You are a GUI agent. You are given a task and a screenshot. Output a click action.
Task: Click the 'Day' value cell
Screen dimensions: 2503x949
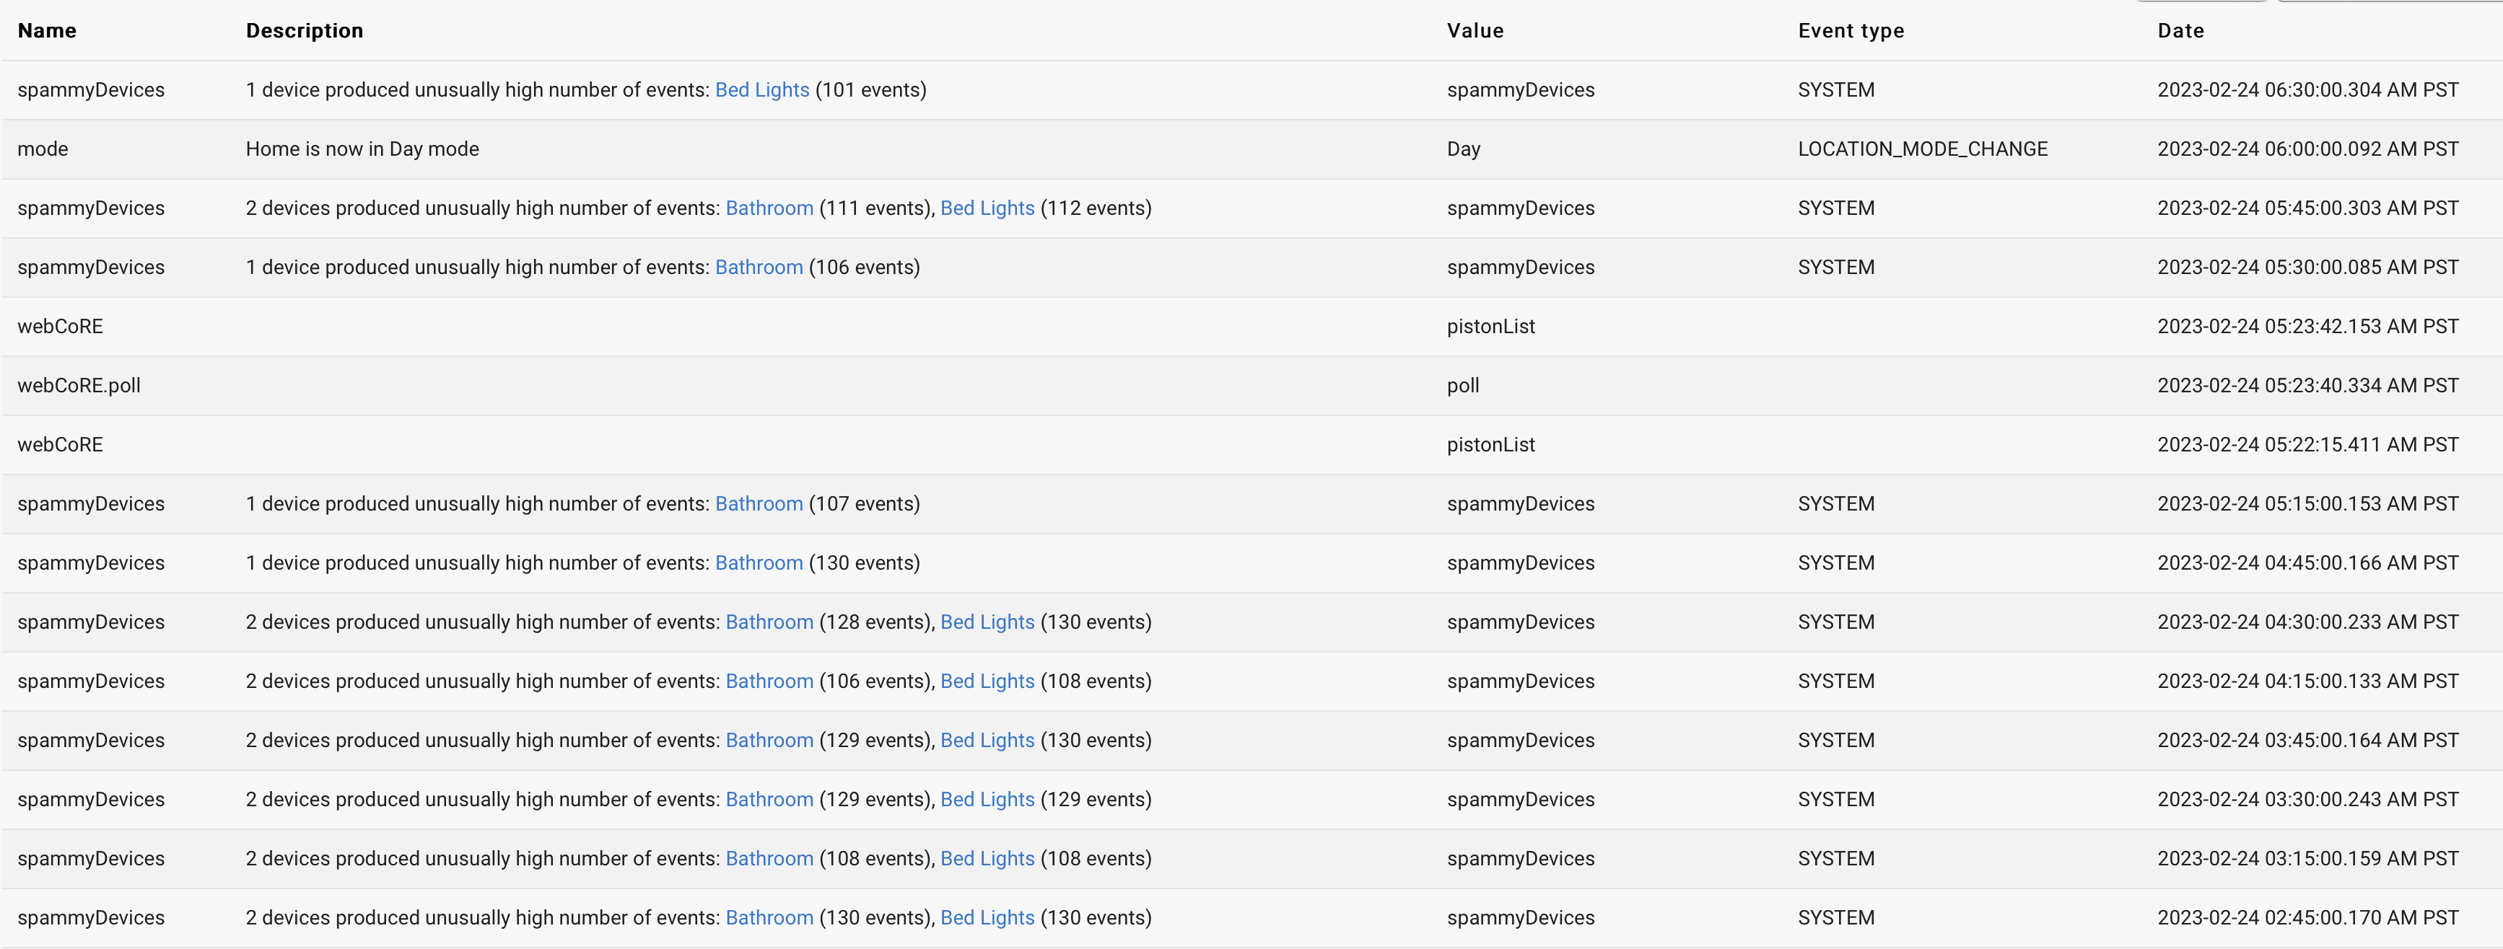tap(1463, 149)
